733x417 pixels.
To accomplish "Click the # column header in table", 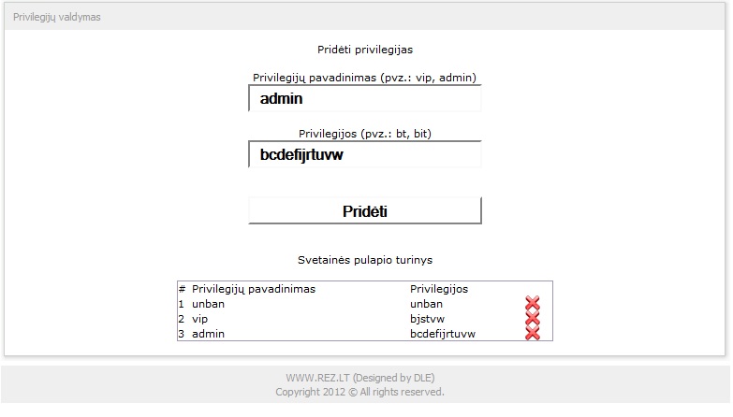I will [x=182, y=289].
